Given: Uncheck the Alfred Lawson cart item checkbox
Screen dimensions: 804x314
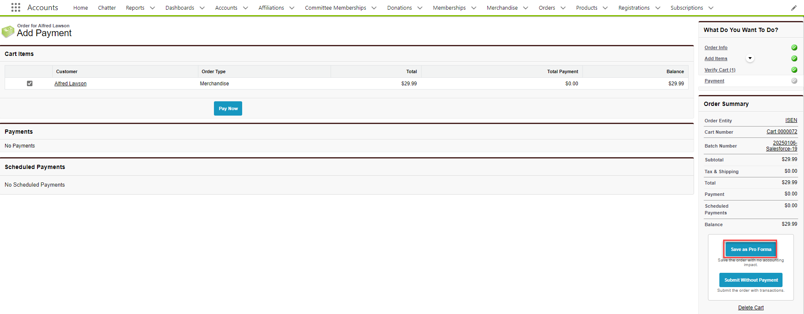Looking at the screenshot, I should (x=29, y=83).
